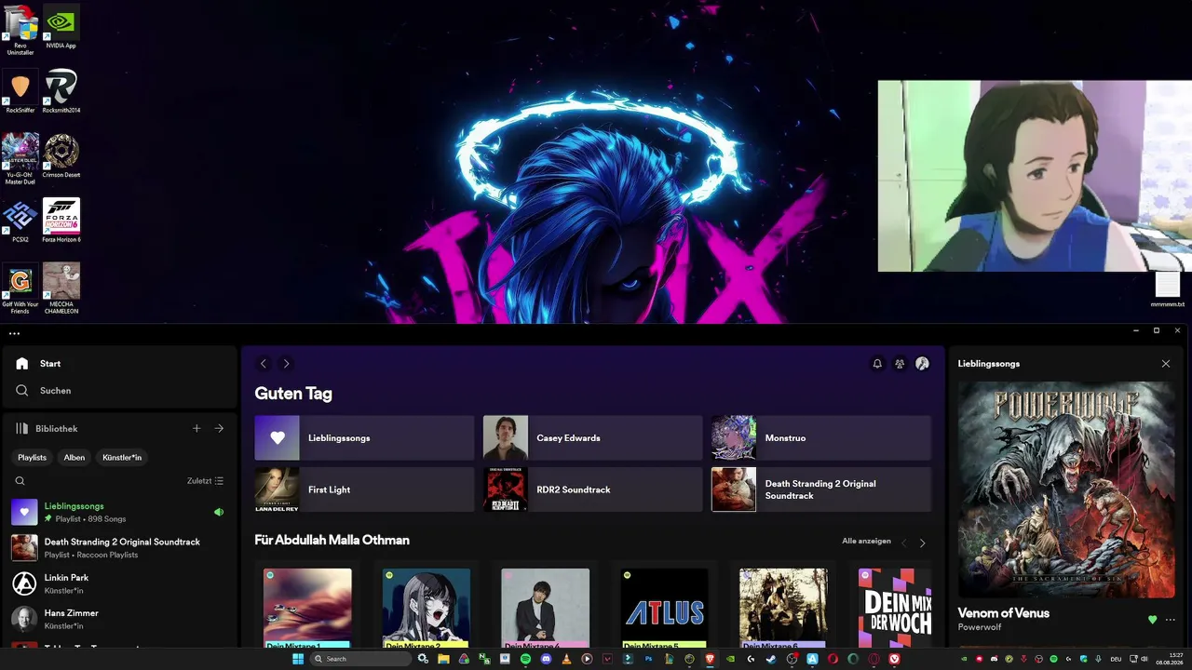Filter library by Playlists
Screen dimensions: 1192x670
(x=33, y=458)
